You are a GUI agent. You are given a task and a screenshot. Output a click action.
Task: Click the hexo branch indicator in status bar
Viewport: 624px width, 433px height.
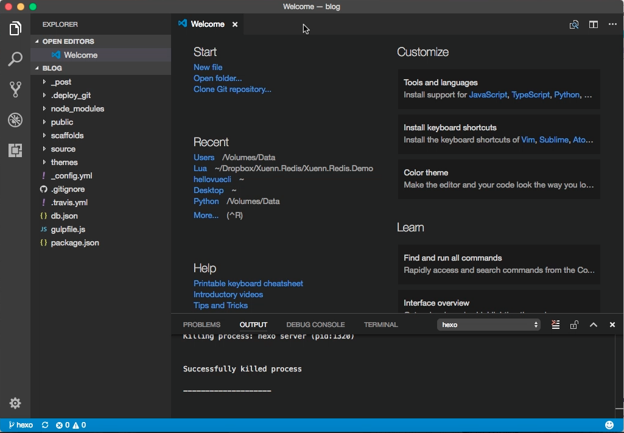pos(21,425)
